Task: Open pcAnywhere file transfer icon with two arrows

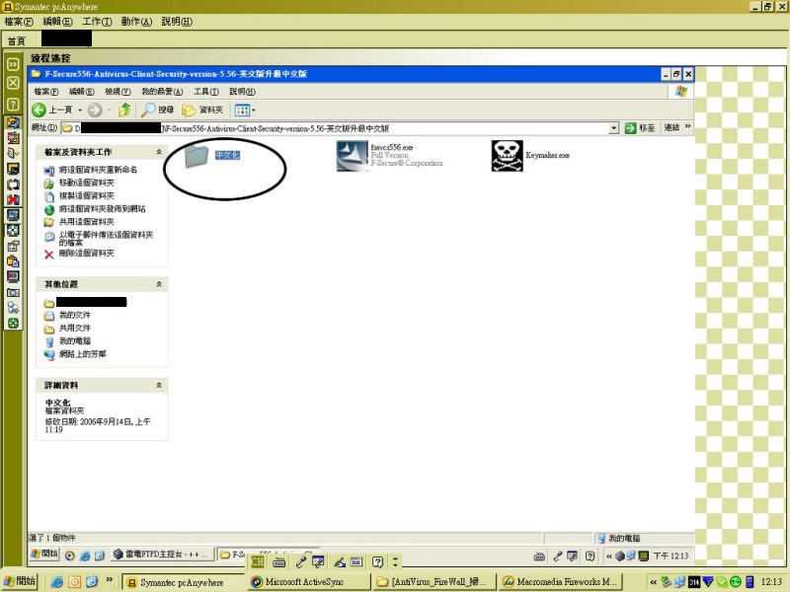Action: point(13,121)
